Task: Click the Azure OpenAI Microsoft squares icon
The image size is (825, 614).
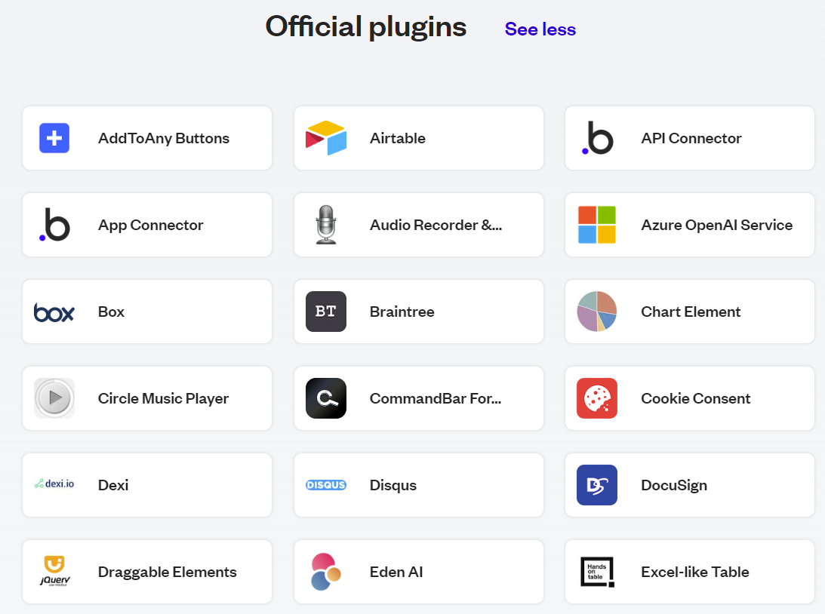Action: (597, 225)
